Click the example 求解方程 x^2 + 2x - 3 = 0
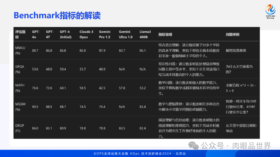Screen dimensions: 280x157 241,88
